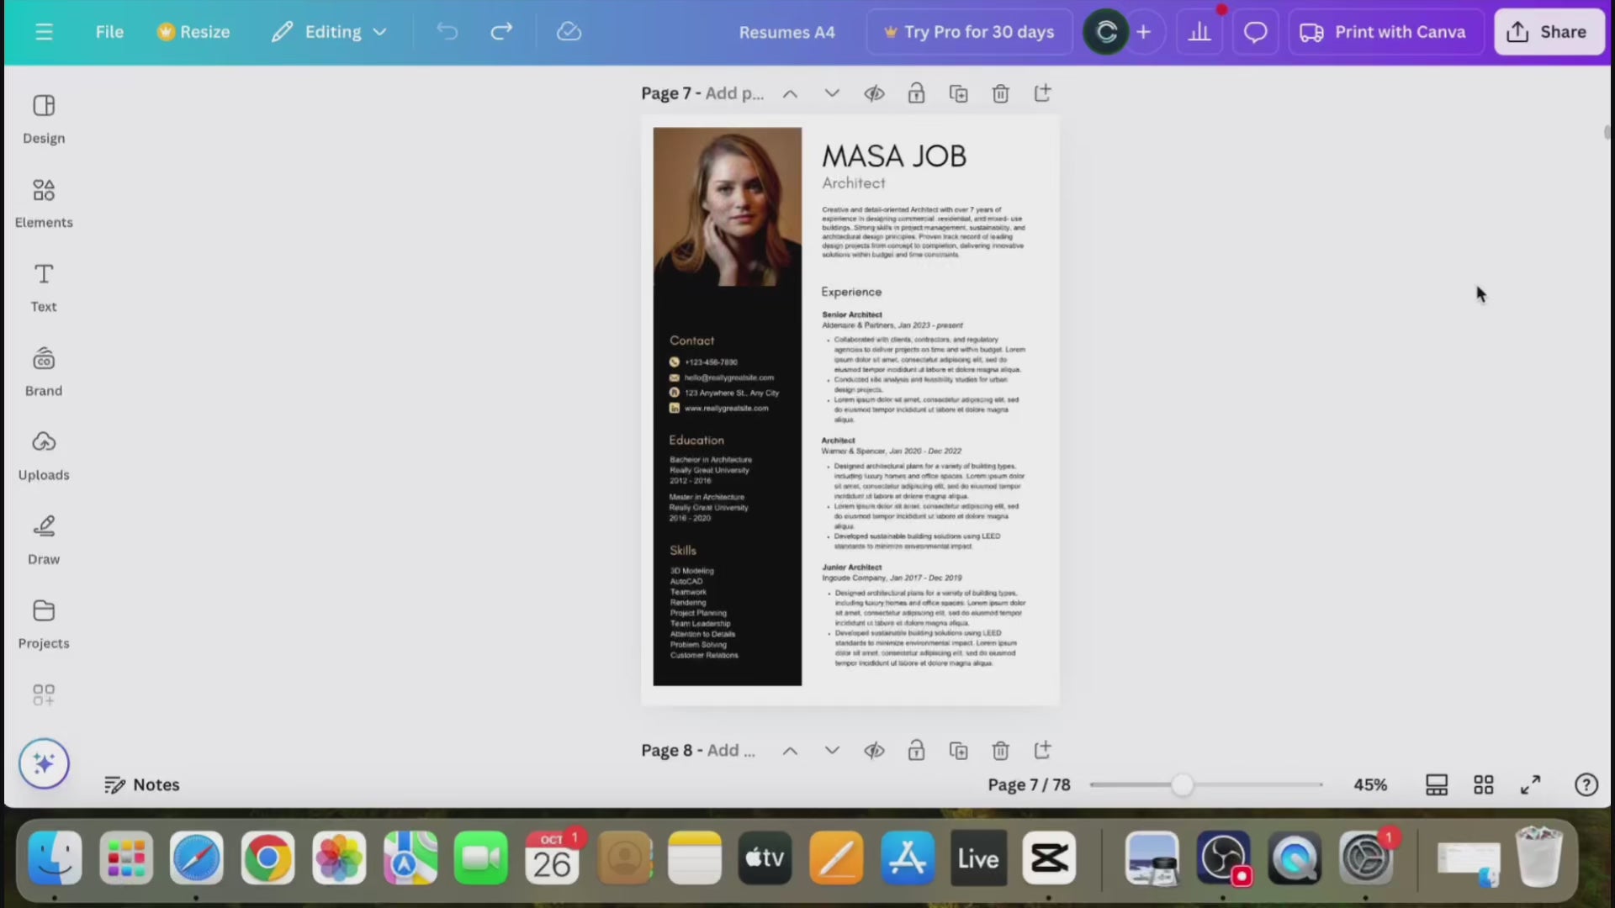Move Page 7 down
Screen dimensions: 1615x908
coord(832,93)
